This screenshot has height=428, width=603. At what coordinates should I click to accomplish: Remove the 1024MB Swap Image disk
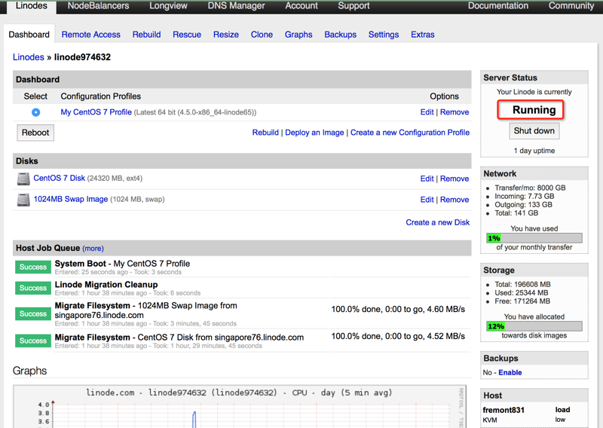tap(455, 200)
